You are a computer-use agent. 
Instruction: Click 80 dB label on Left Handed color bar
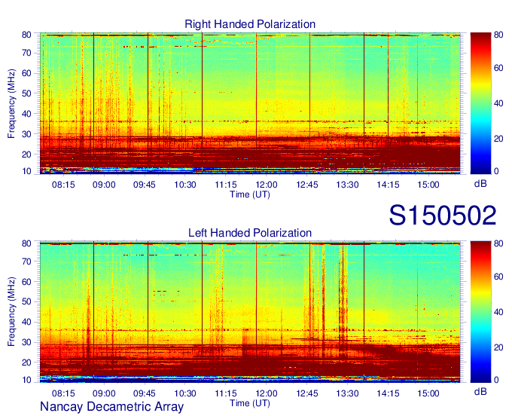tap(498, 243)
